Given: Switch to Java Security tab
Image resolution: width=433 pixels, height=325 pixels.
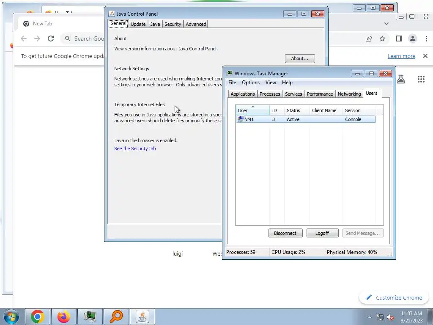Looking at the screenshot, I should pyautogui.click(x=173, y=24).
